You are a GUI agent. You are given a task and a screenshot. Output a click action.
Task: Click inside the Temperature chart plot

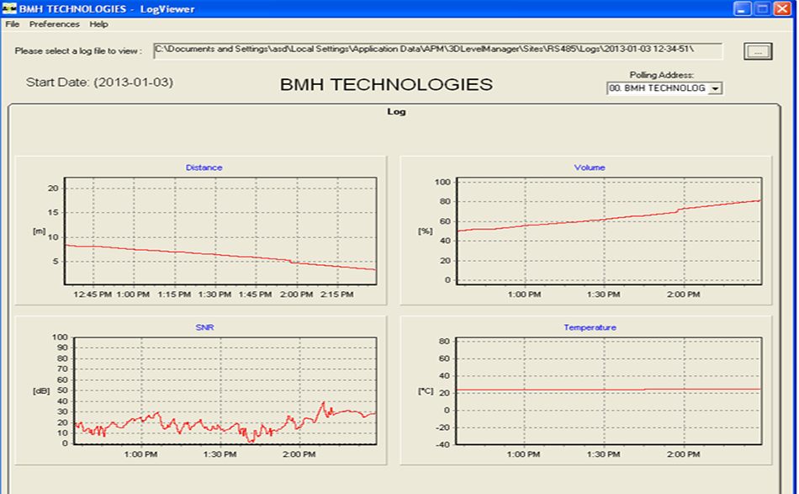tap(608, 390)
